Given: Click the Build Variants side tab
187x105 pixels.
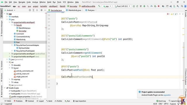Looking at the screenshot, I should (1, 91).
